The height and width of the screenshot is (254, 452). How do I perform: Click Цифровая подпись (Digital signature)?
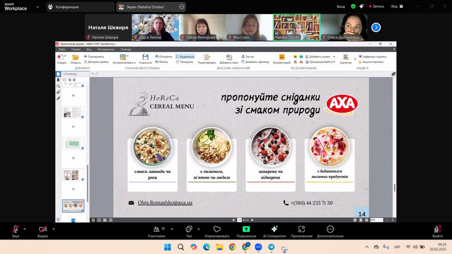pyautogui.click(x=372, y=56)
